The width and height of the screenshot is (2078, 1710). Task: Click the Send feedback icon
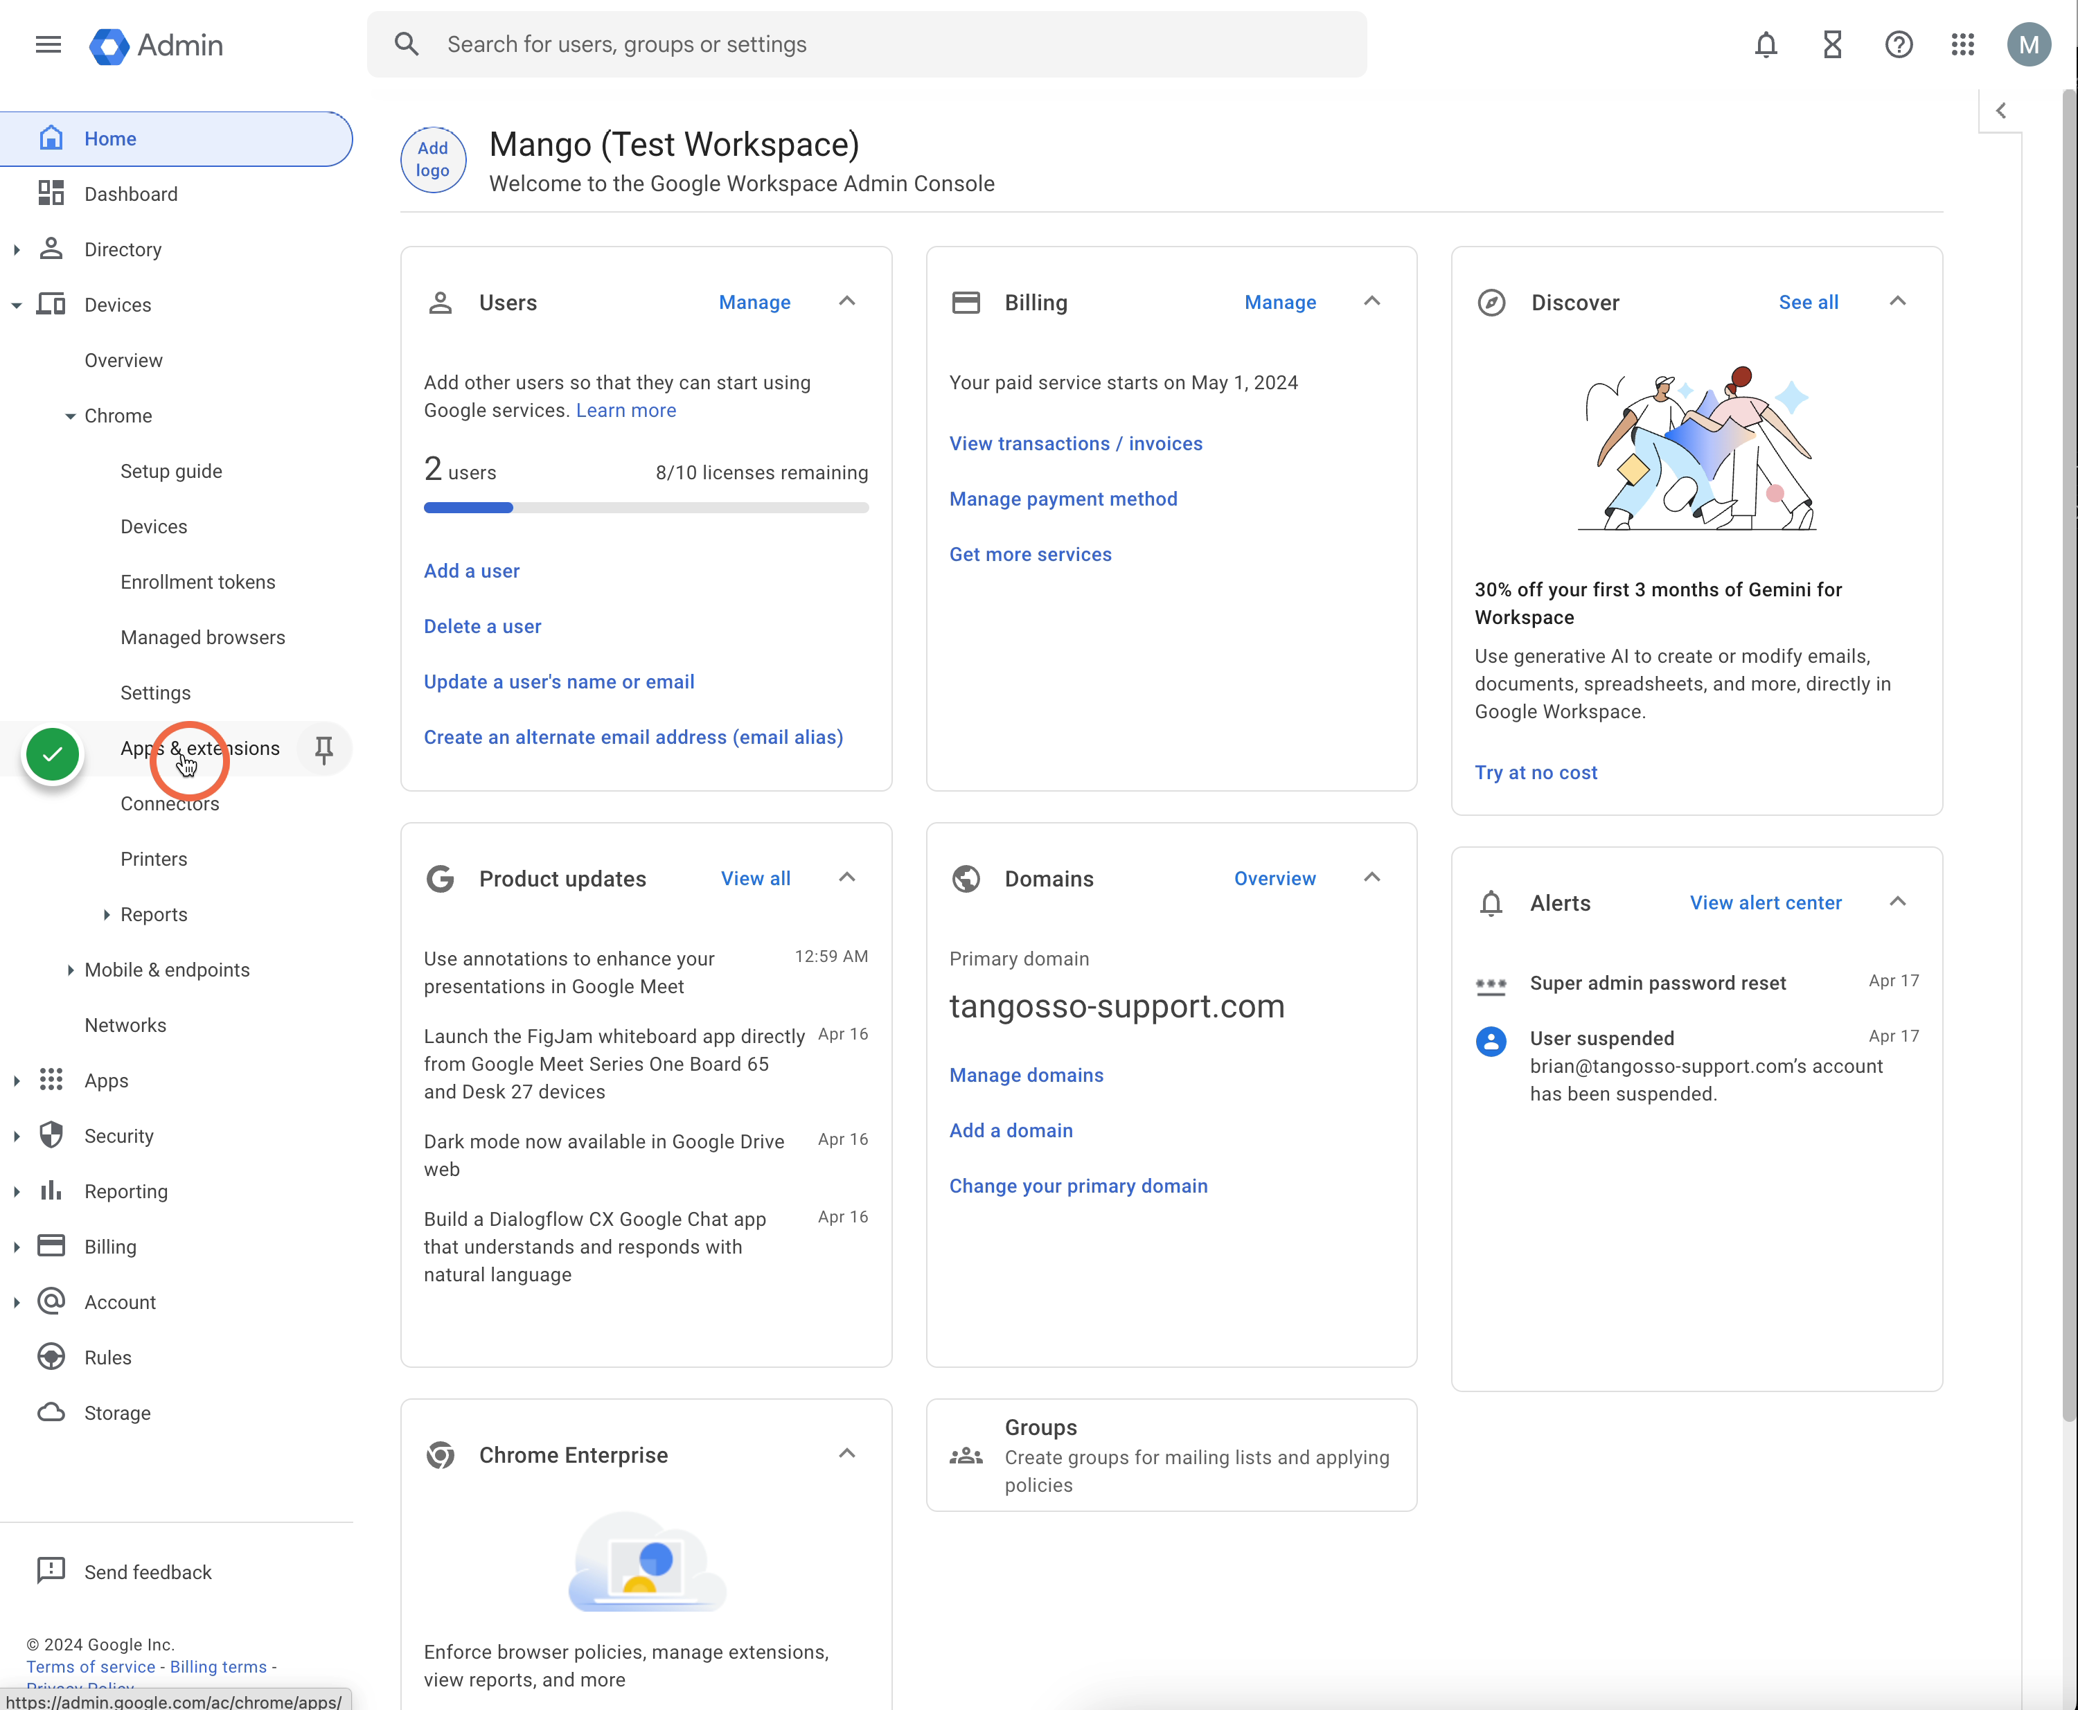(51, 1571)
